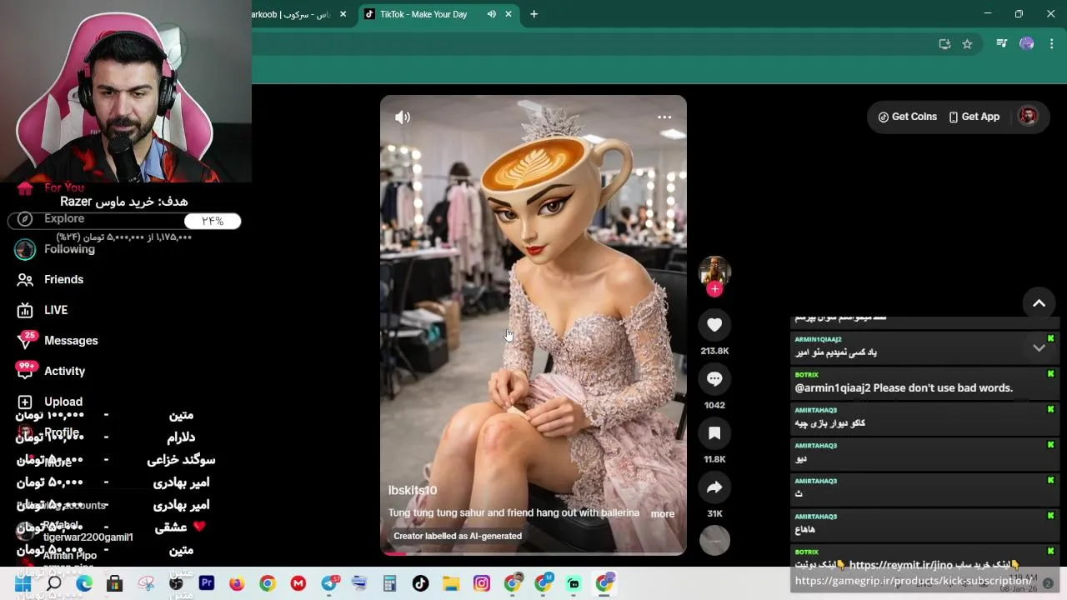Open creator username ibskits10
The width and height of the screenshot is (1067, 600).
pos(413,491)
